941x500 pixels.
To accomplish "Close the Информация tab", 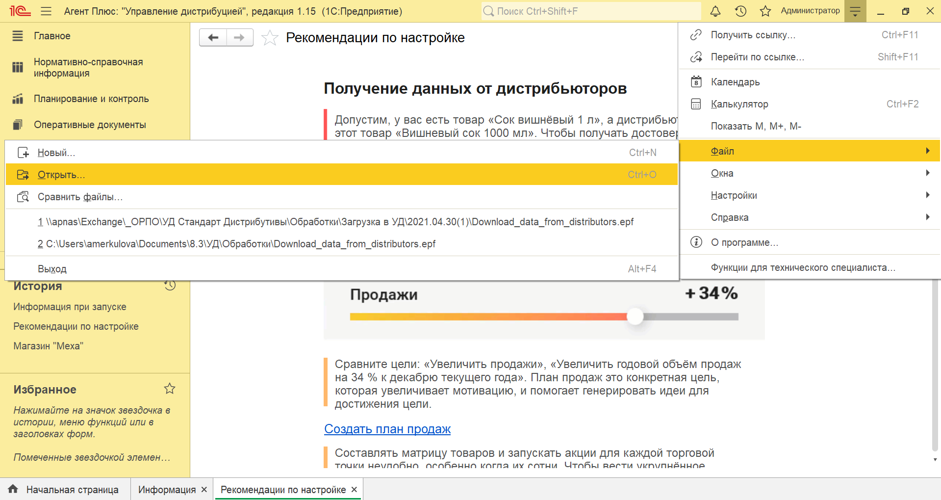I will [204, 489].
